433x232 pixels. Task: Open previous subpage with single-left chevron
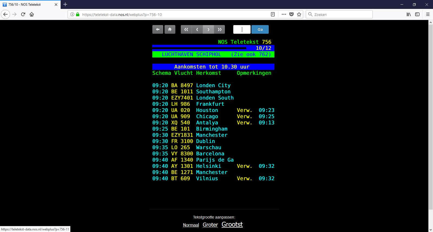197,29
